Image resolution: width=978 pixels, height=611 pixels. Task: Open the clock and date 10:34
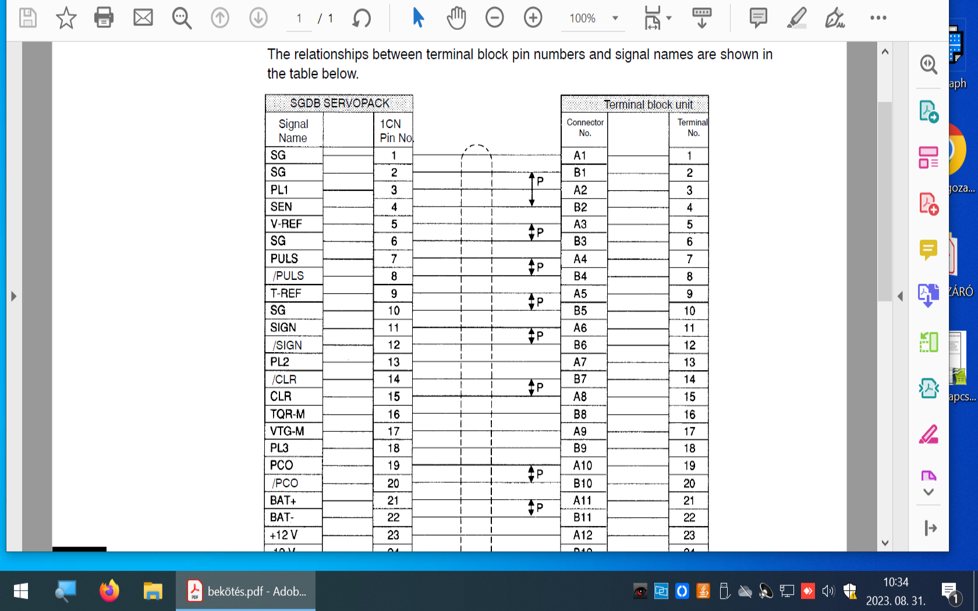click(x=895, y=591)
